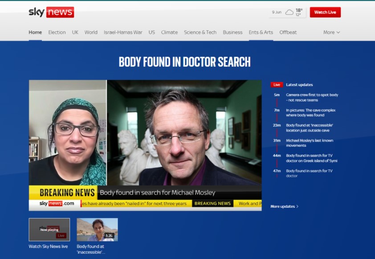Open the weather forecast cloud icon

click(289, 12)
